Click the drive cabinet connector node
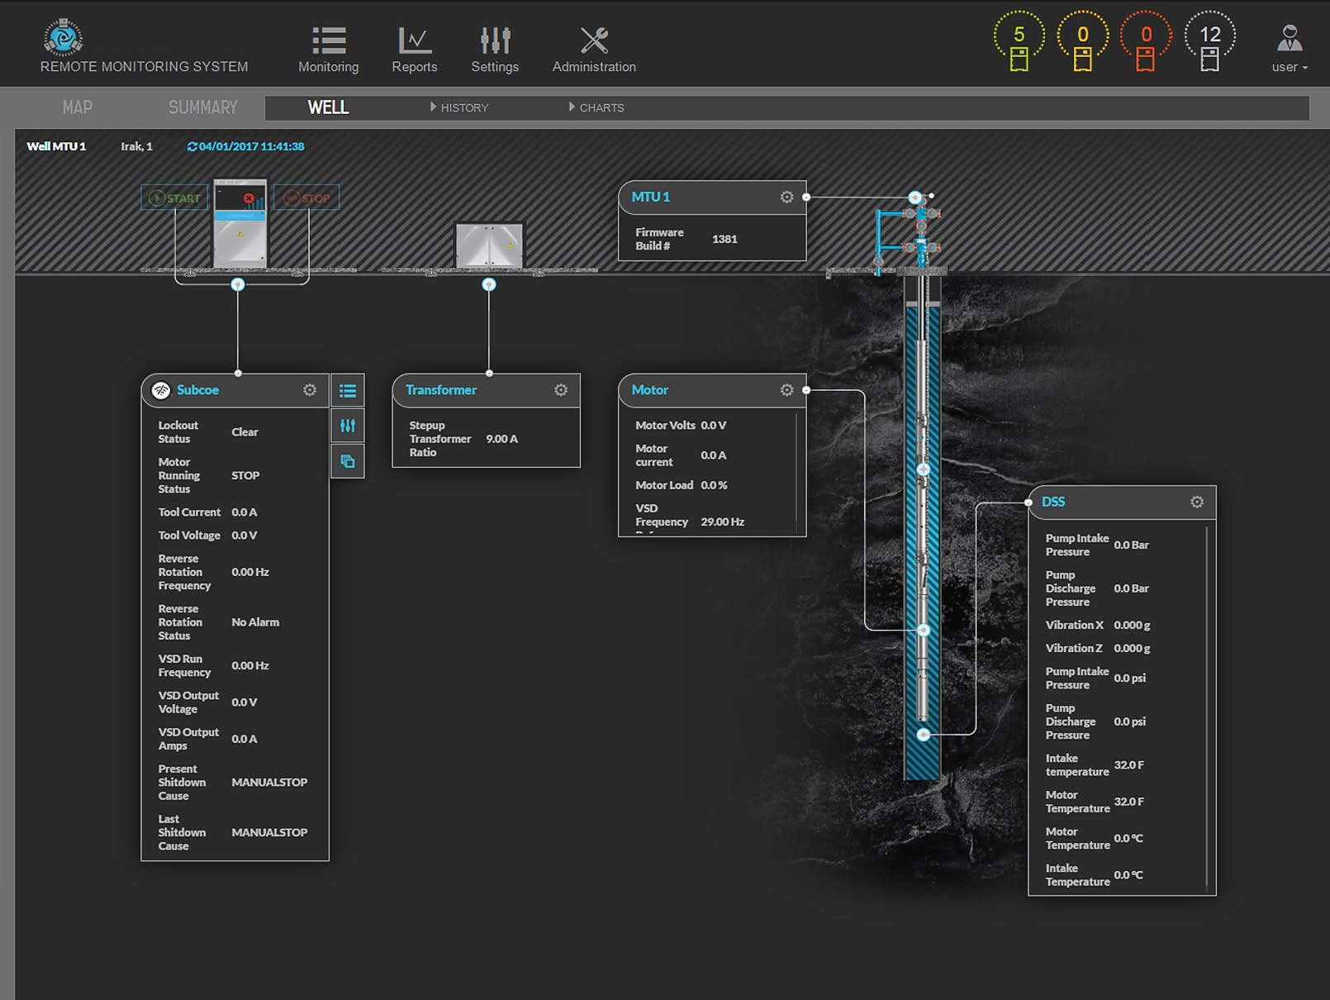The height and width of the screenshot is (1000, 1330). point(238,284)
